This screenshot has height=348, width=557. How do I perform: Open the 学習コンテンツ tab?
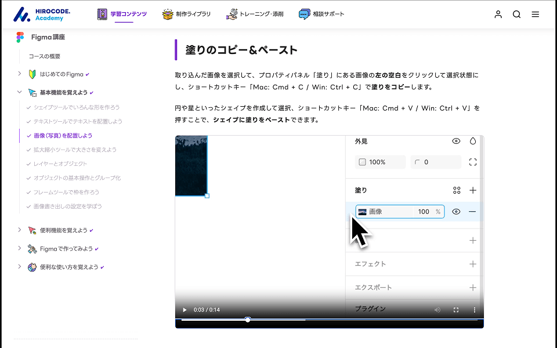pos(122,14)
